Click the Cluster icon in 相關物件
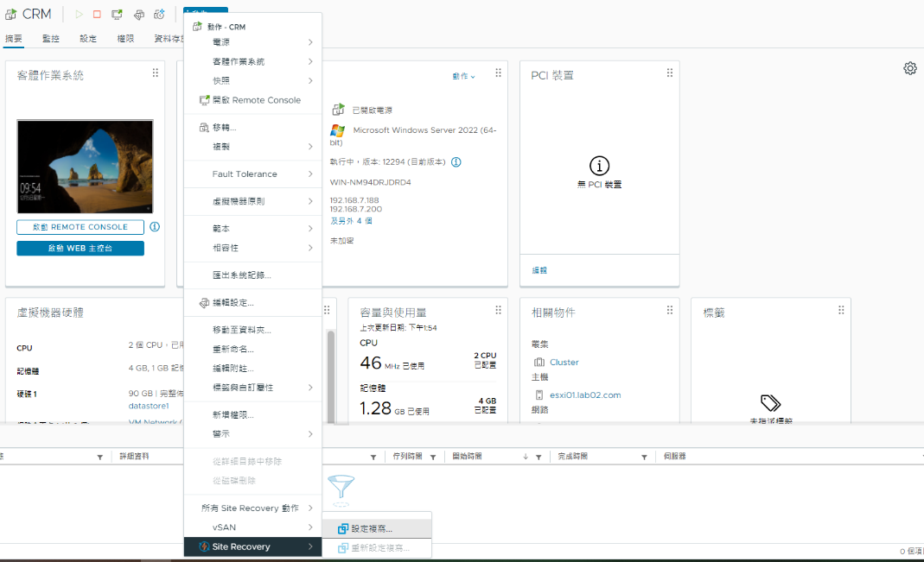 tap(539, 363)
